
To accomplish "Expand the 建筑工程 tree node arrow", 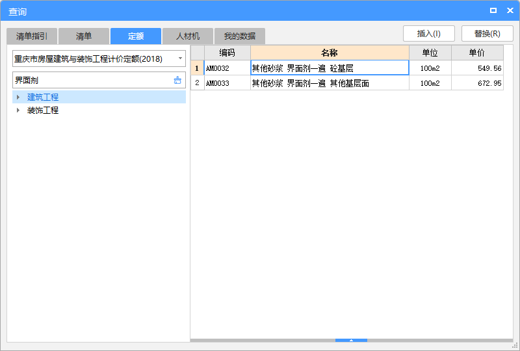I will [x=18, y=97].
